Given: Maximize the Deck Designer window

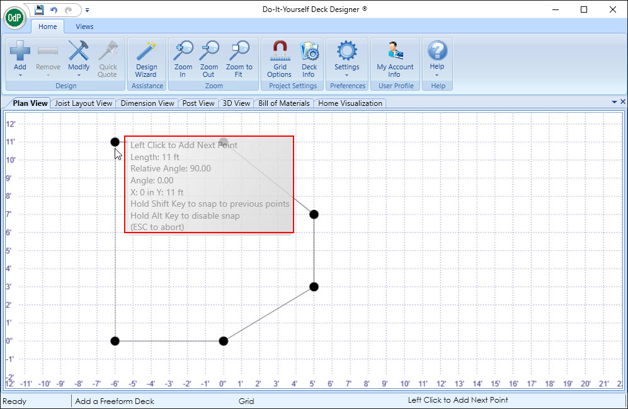Looking at the screenshot, I should point(584,9).
